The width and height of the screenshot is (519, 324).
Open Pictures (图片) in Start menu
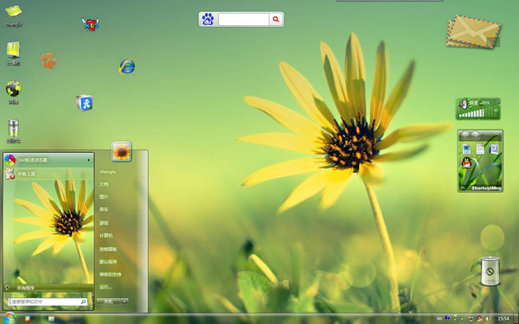[x=104, y=197]
